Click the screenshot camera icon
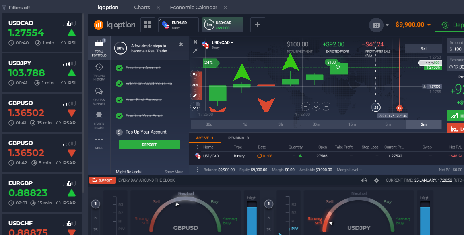The width and height of the screenshot is (464, 235). pos(376,25)
